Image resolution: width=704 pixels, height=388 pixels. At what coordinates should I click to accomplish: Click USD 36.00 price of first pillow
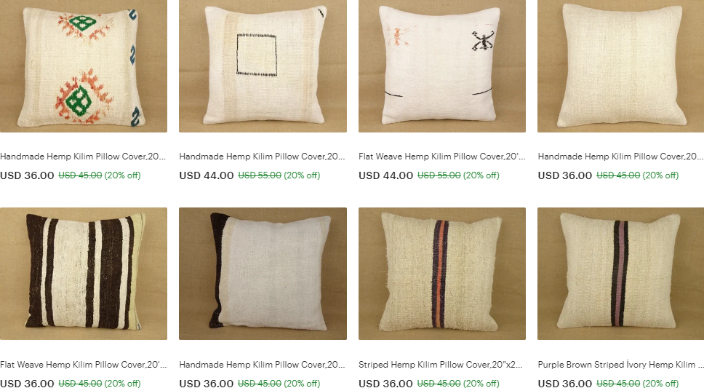tap(27, 175)
